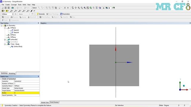Select Surface Body in the tree

point(18,46)
